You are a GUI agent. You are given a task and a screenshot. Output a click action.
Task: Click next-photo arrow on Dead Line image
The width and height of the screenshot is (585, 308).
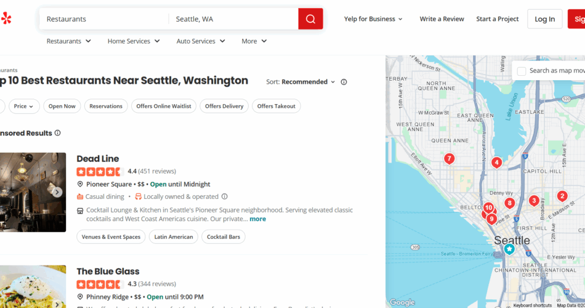57,192
